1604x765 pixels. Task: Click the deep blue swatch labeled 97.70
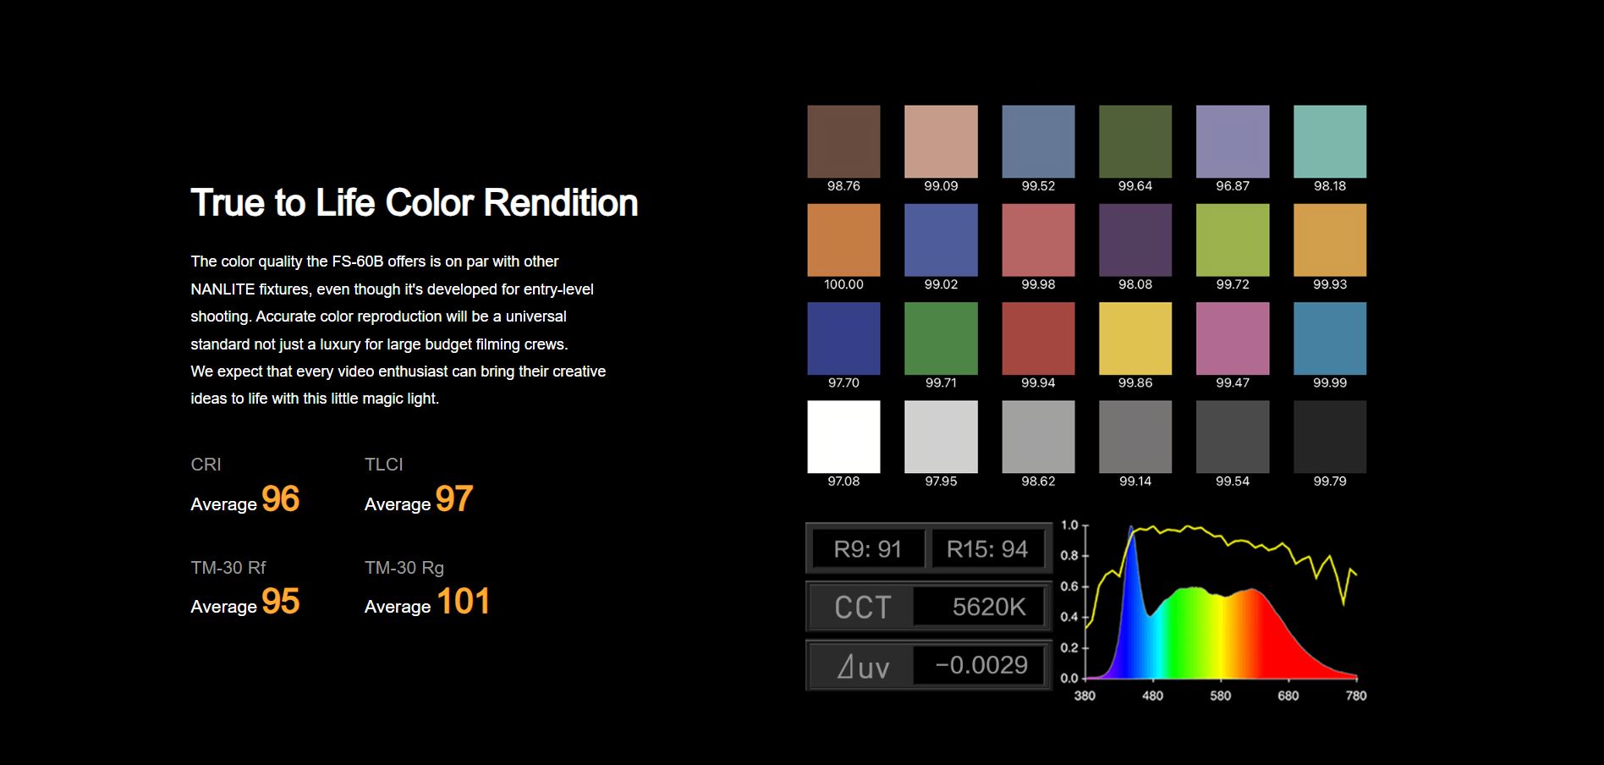(x=843, y=338)
